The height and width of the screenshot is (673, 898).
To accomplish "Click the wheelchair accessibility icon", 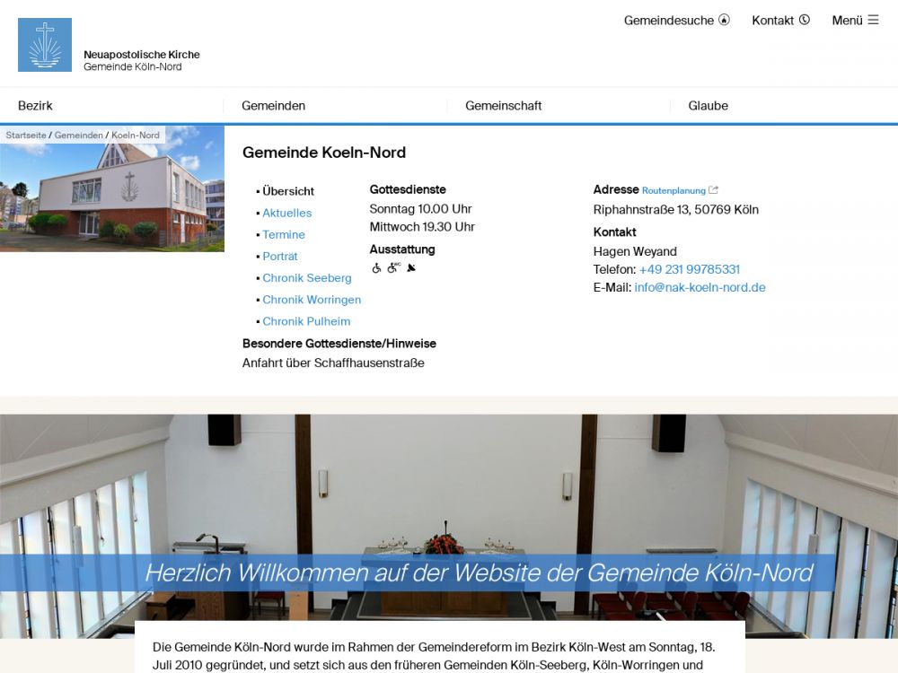I will point(376,268).
